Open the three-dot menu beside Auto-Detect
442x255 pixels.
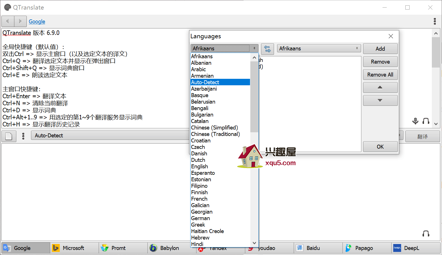point(23,136)
